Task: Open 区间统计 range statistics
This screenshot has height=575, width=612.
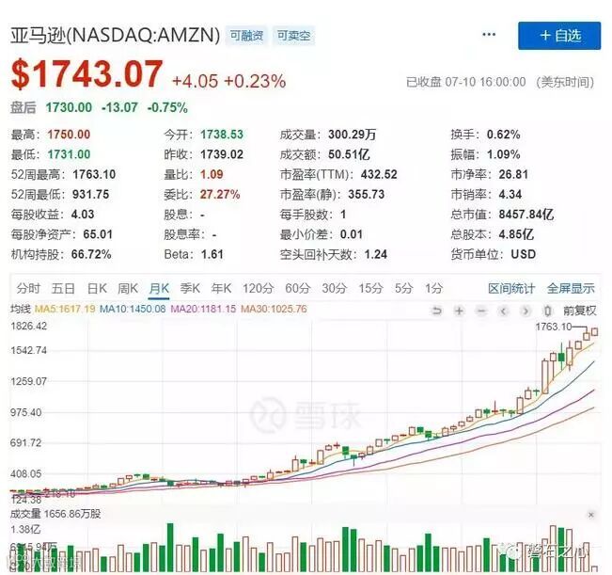Action: 511,289
